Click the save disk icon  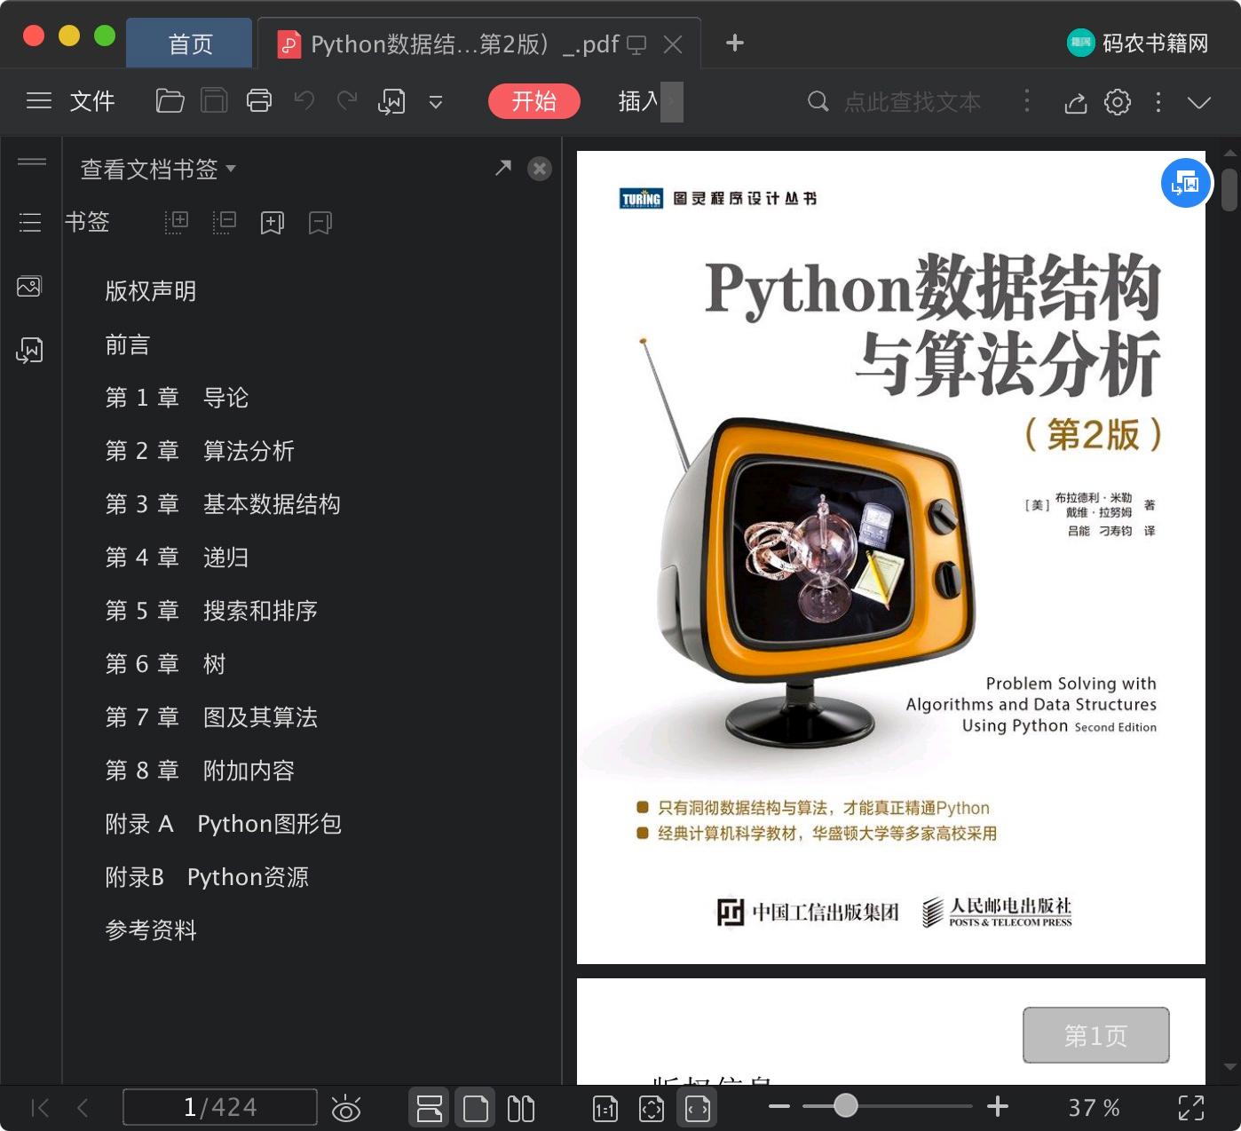214,101
